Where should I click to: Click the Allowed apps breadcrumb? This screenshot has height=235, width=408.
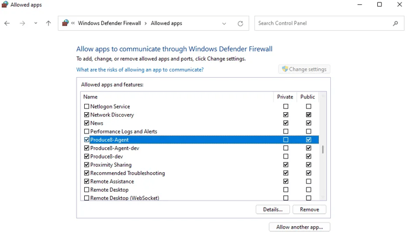coord(167,23)
